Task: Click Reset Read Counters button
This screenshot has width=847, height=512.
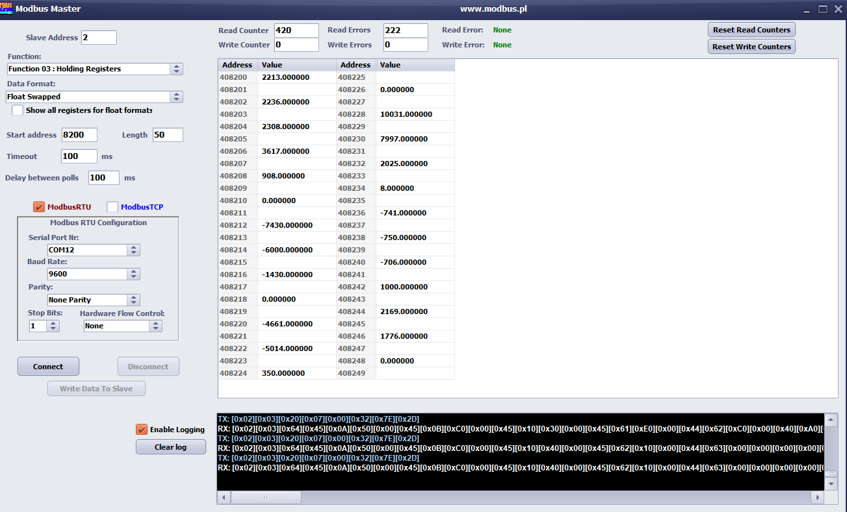Action: (751, 30)
